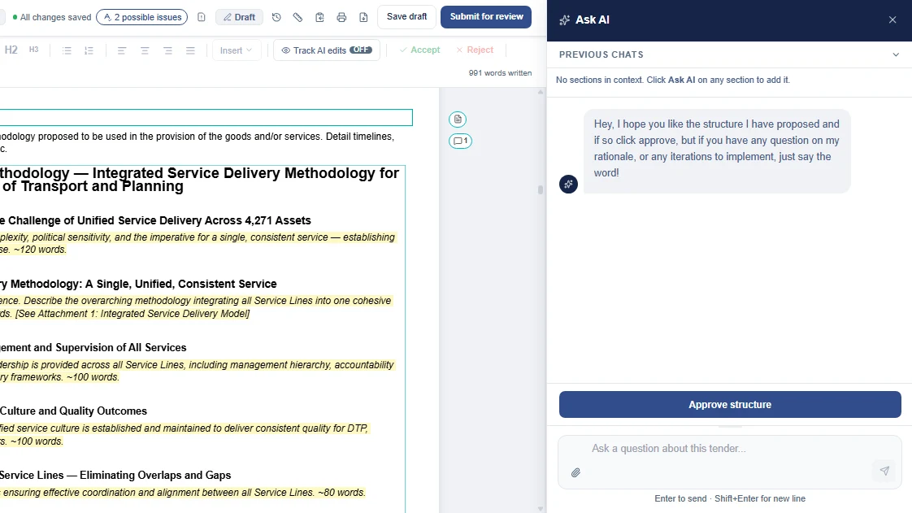912x513 pixels.
Task: Click the Ask AI sparkle header icon
Action: coord(564,20)
